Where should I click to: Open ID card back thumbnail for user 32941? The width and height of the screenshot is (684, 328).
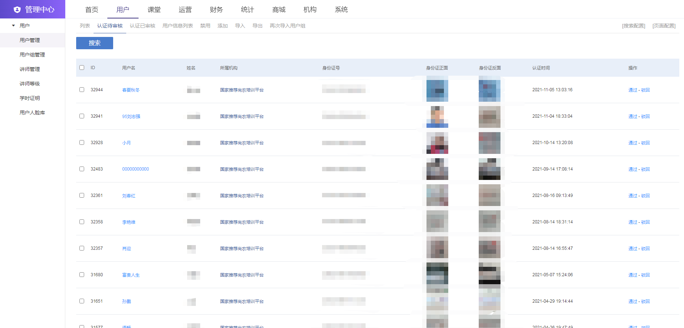[490, 117]
